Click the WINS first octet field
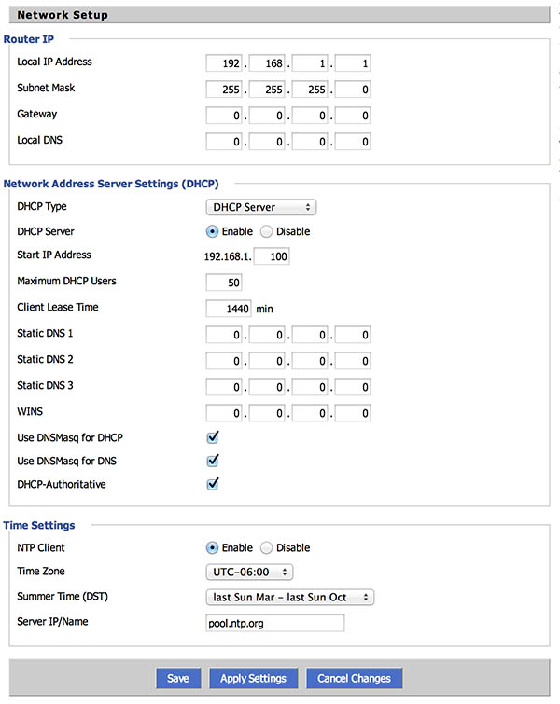This screenshot has height=704, width=560. [224, 413]
